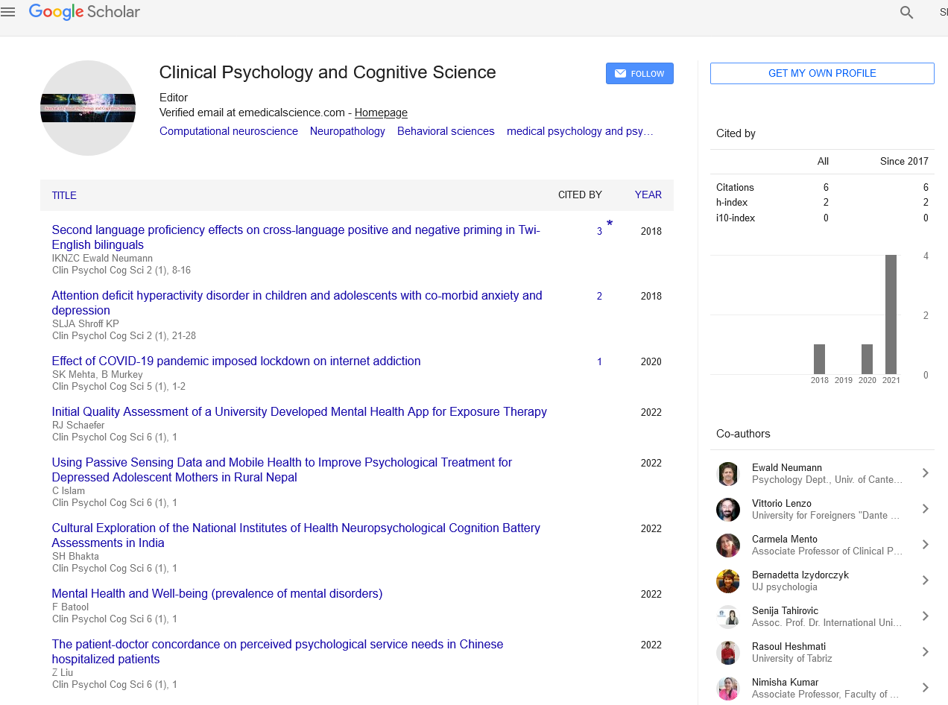This screenshot has width=948, height=705.
Task: Click Vittorio Lenzo's avatar photo
Action: [x=728, y=510]
